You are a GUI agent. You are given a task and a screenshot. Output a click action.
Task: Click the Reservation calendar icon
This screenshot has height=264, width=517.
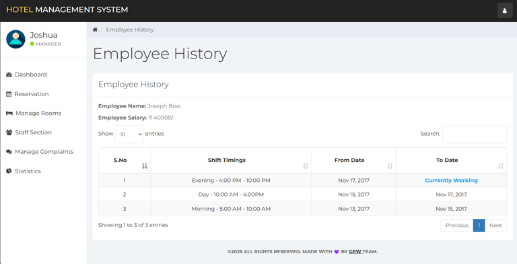click(x=9, y=94)
